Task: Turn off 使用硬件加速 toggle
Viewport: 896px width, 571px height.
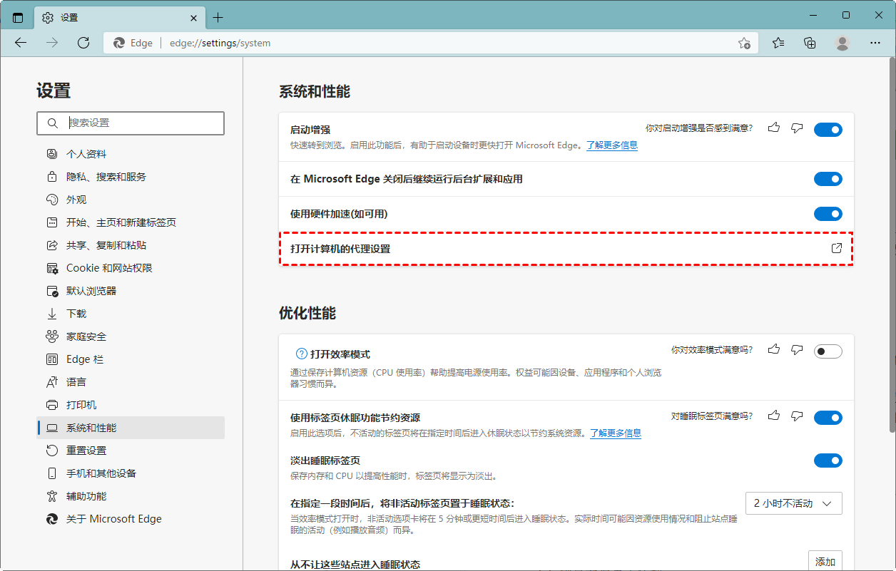Action: pos(828,214)
